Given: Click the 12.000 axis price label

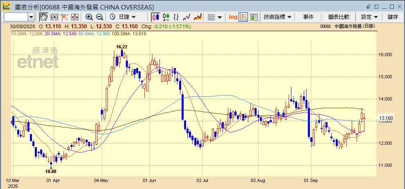Looking at the screenshot, I should pos(385,143).
